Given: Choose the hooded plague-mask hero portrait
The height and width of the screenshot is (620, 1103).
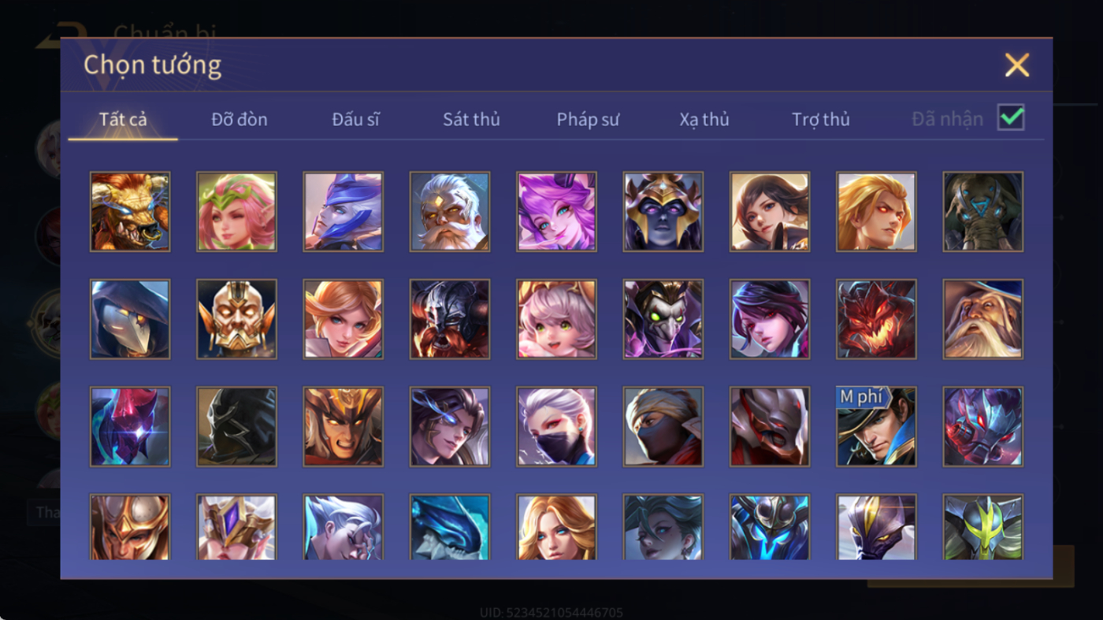Looking at the screenshot, I should pos(130,319).
